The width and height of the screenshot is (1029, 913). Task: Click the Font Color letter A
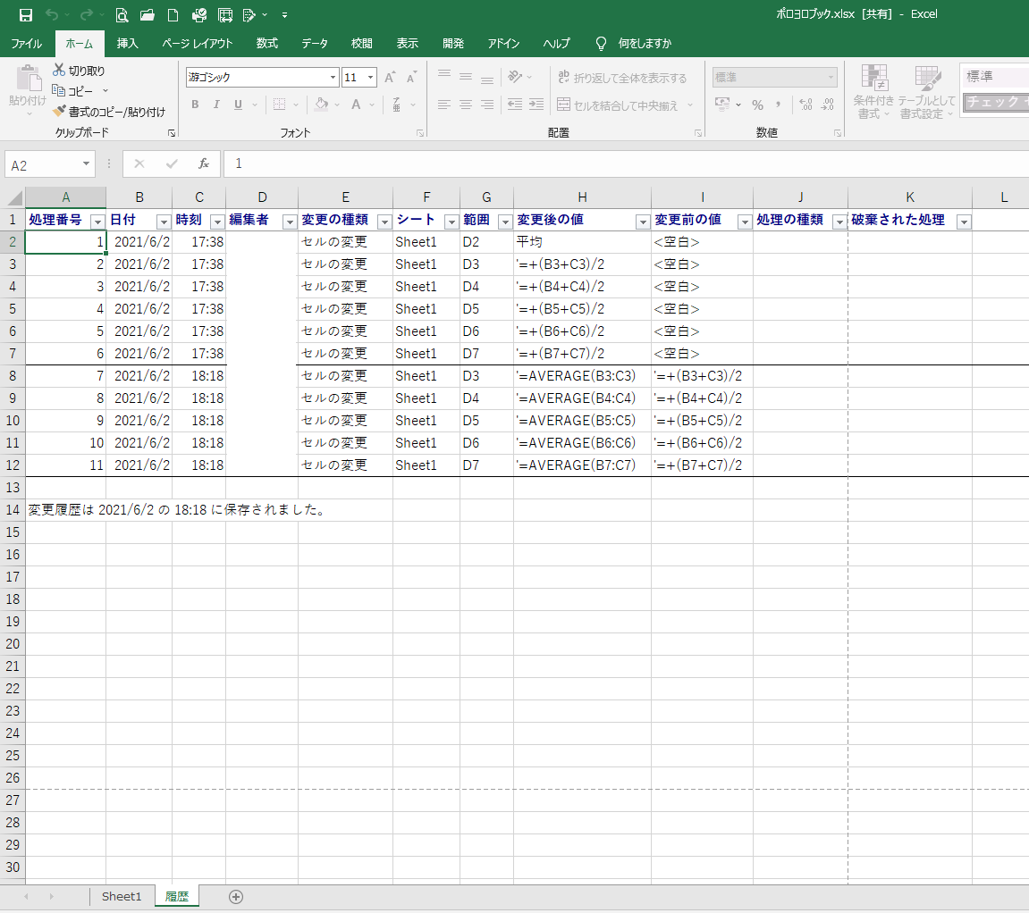point(356,105)
